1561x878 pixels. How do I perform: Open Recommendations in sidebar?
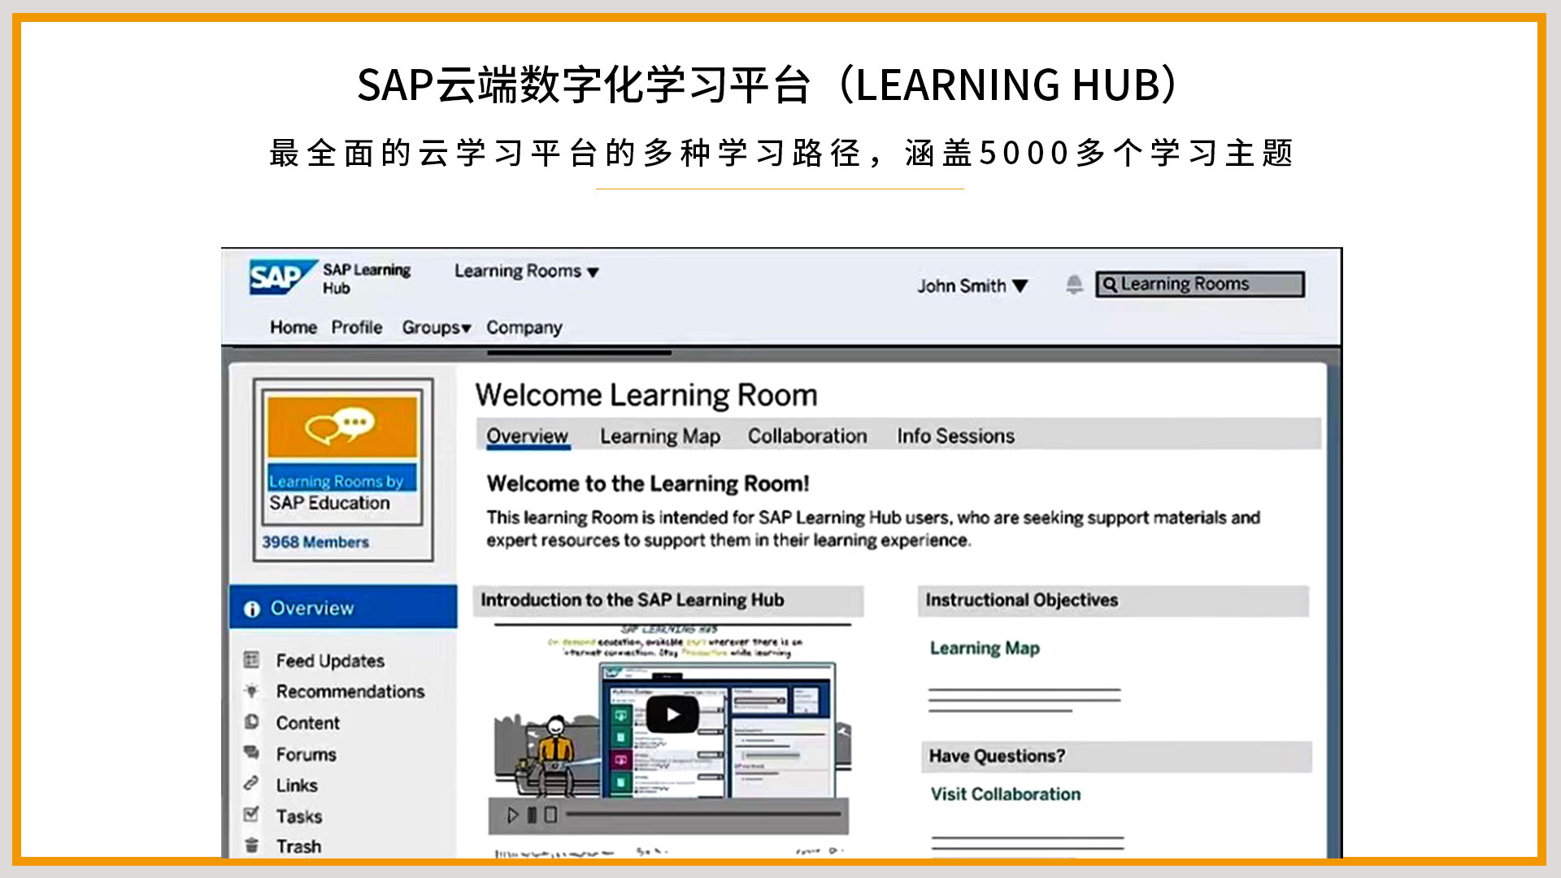click(350, 692)
